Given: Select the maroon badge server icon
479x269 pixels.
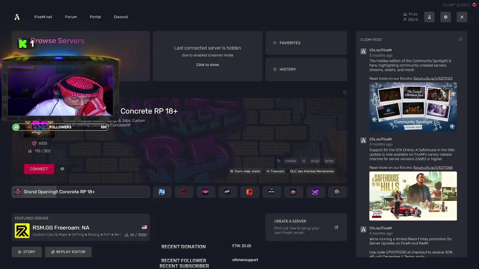Looking at the screenshot, I should 293,192.
